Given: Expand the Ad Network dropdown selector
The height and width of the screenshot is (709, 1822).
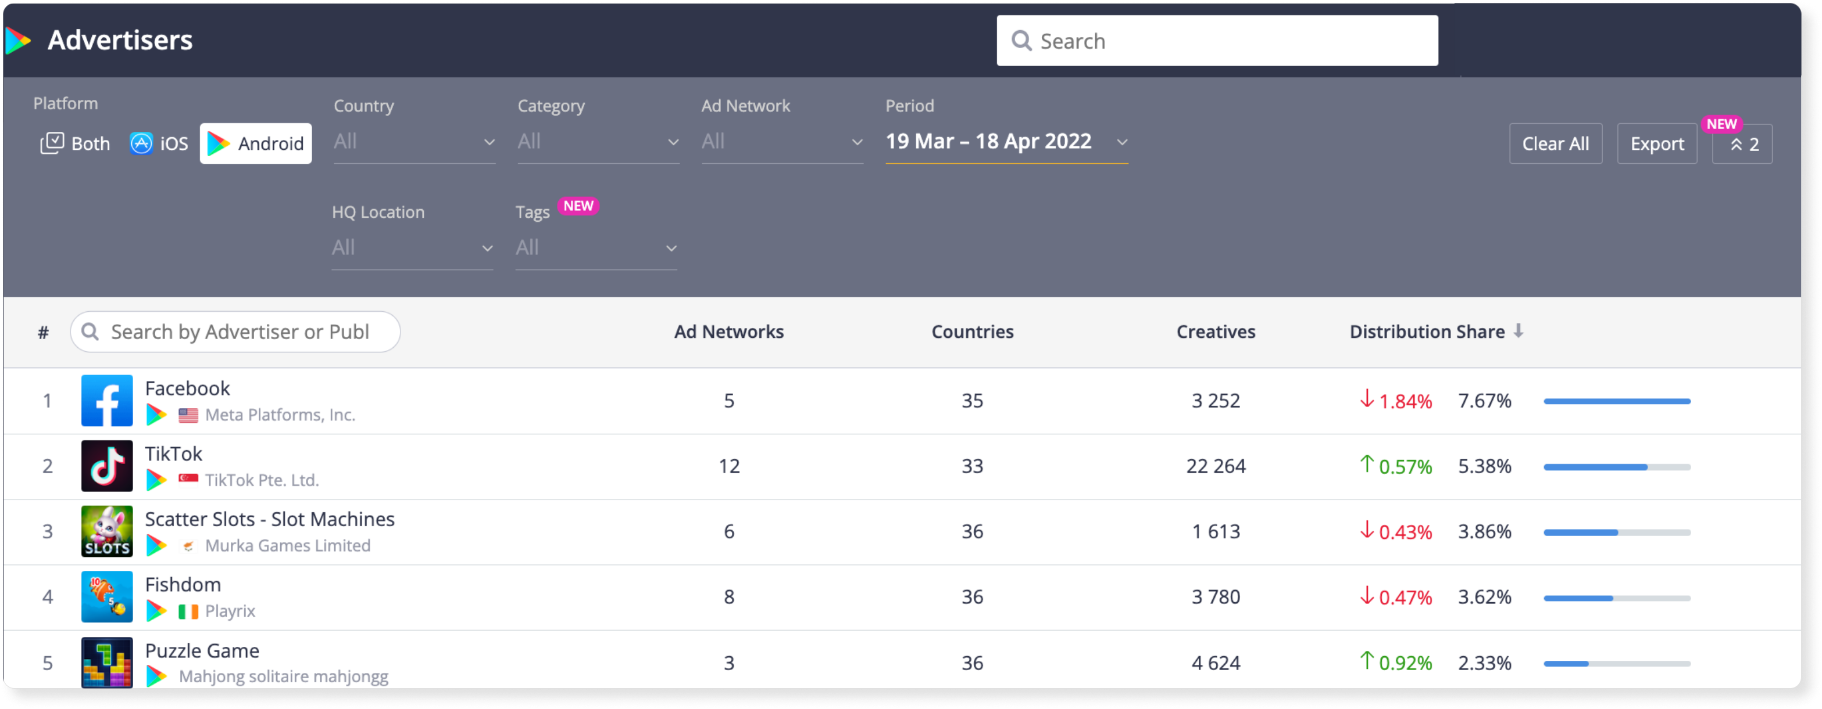Looking at the screenshot, I should pos(780,142).
